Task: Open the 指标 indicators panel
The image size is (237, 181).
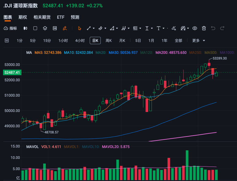Action: pos(10,28)
